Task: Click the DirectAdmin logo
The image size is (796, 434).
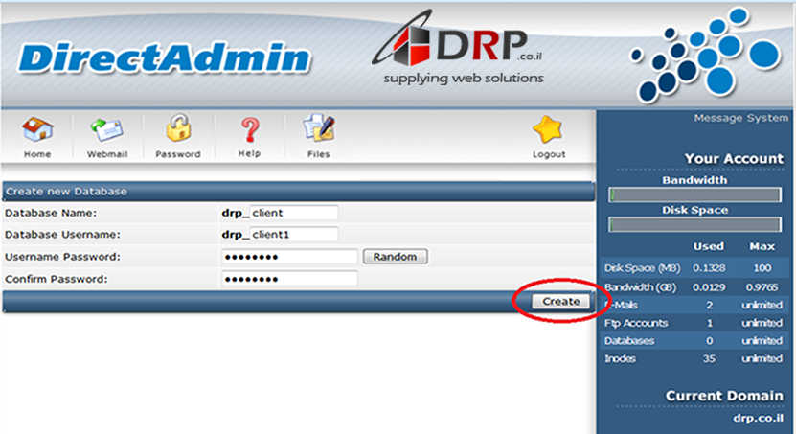Action: 165,58
